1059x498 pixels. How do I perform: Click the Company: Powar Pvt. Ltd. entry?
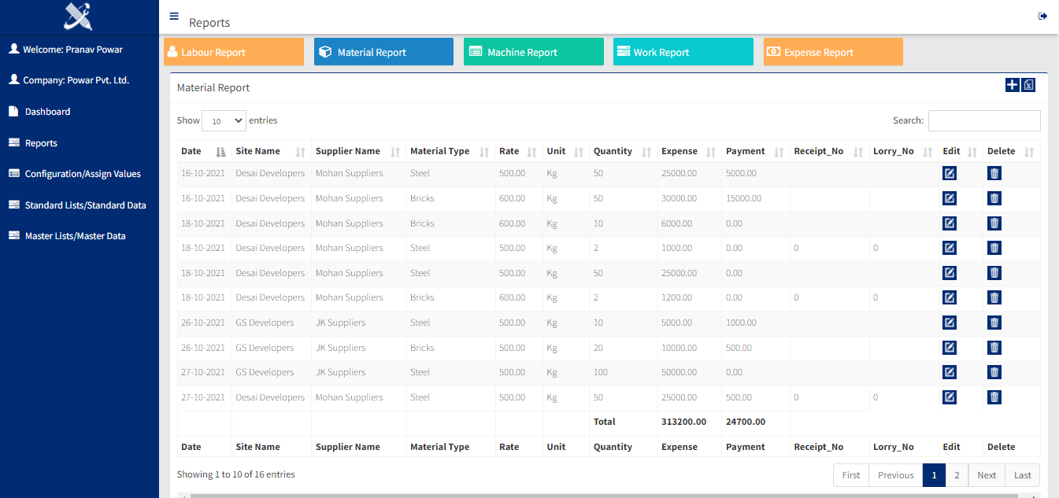69,80
